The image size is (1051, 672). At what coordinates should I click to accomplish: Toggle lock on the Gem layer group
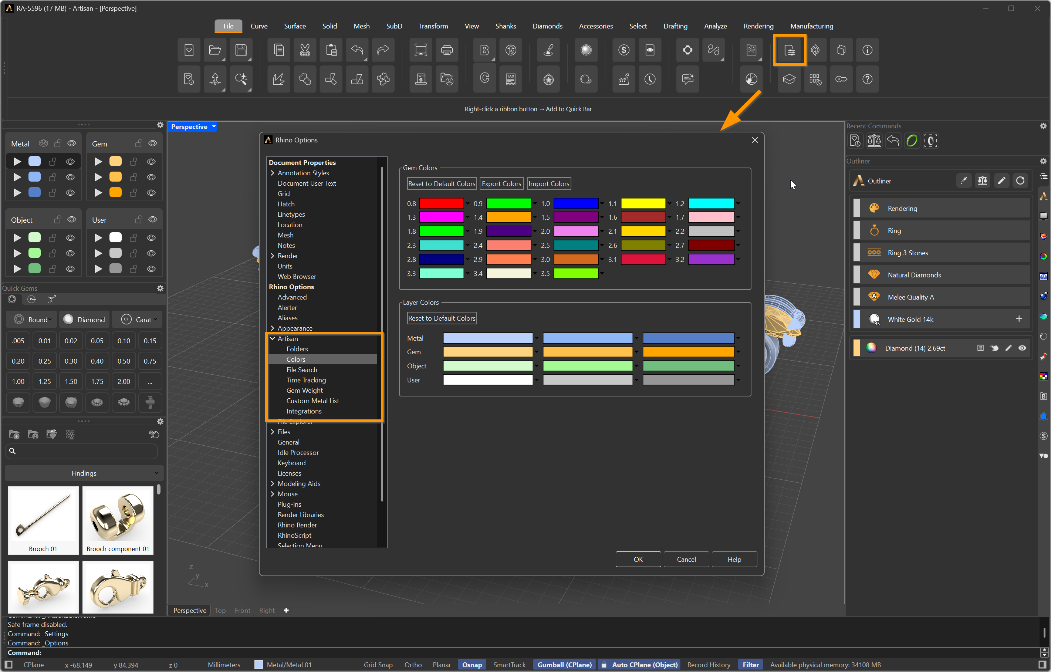(138, 143)
